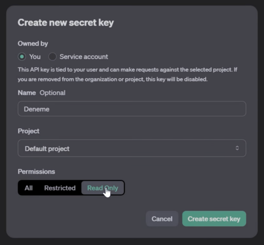The image size is (264, 245).
Task: Open the Default project dropdown
Action: click(132, 148)
